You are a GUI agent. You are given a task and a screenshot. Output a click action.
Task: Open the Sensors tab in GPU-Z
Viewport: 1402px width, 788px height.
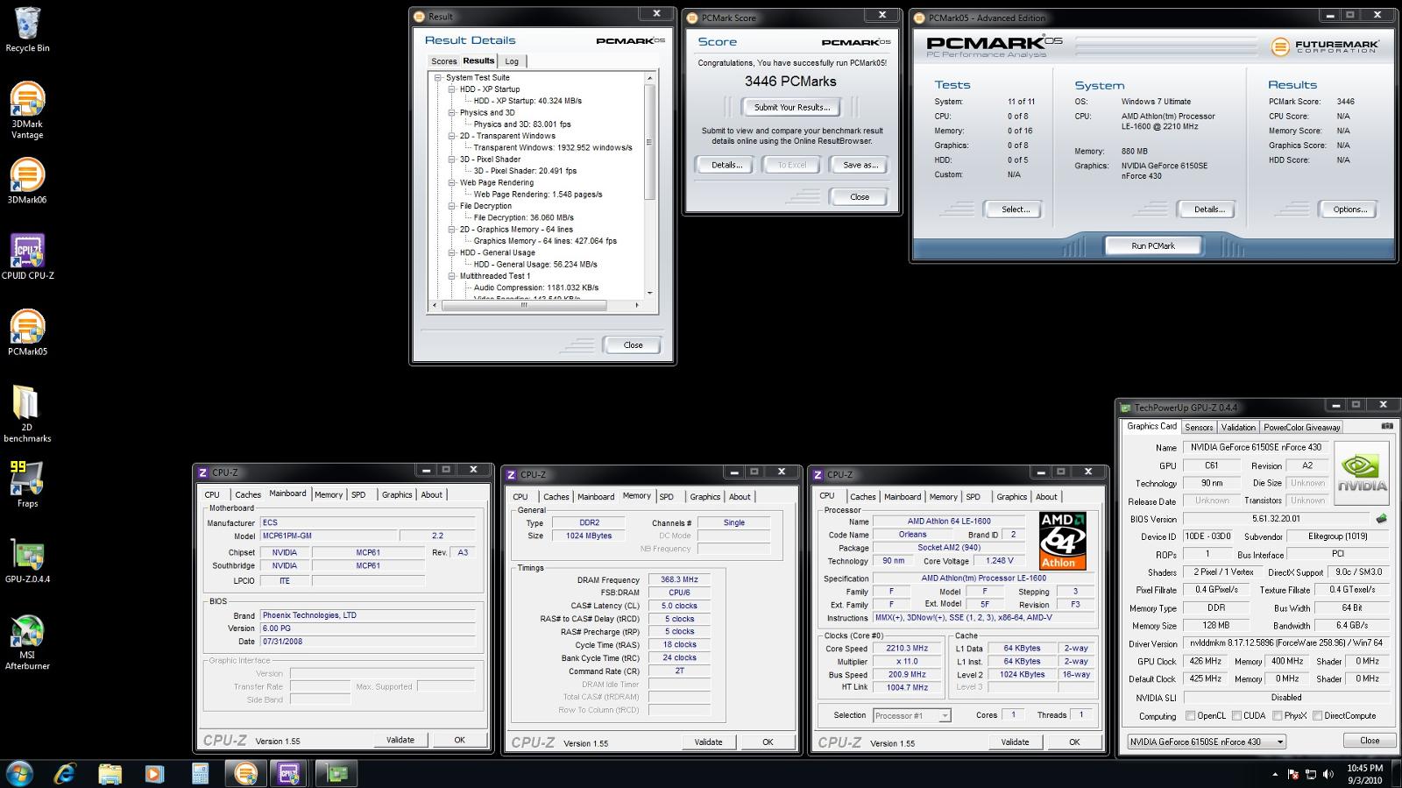tap(1199, 427)
